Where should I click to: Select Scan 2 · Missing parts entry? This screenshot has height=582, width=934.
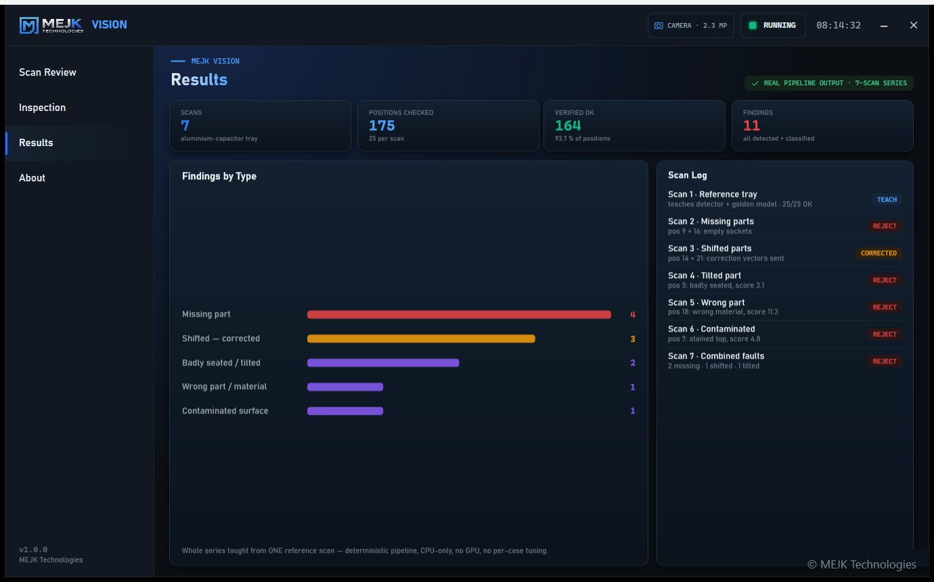(785, 226)
